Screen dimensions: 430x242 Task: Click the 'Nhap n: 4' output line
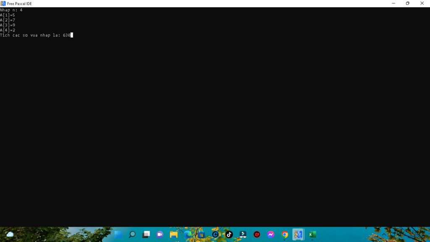pyautogui.click(x=11, y=10)
